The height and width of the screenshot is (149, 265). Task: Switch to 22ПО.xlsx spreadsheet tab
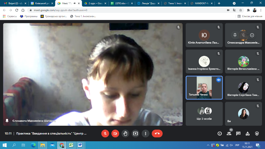point(122,3)
